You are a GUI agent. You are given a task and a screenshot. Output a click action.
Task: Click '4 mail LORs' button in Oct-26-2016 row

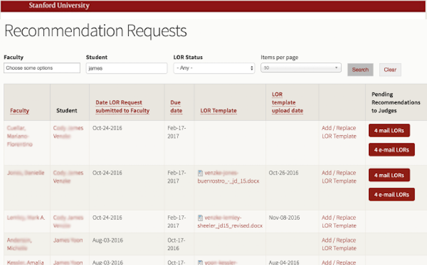coord(389,175)
